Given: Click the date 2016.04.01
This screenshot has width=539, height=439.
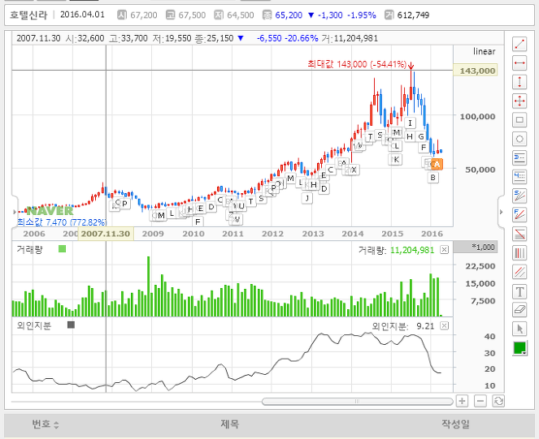Looking at the screenshot, I should [82, 15].
